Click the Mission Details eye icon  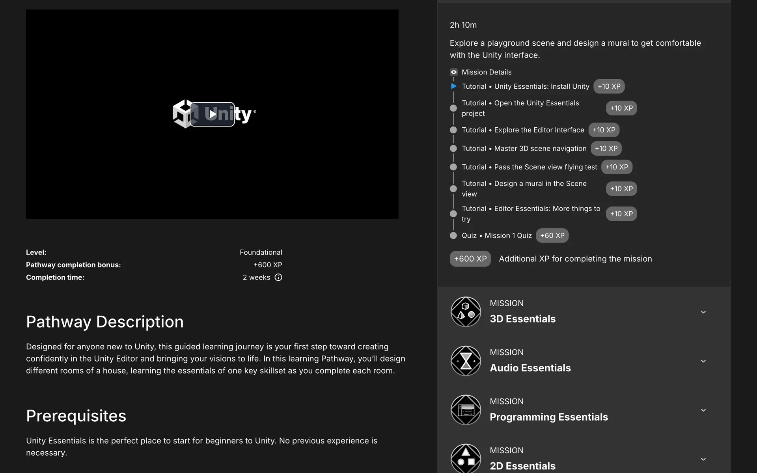[454, 72]
